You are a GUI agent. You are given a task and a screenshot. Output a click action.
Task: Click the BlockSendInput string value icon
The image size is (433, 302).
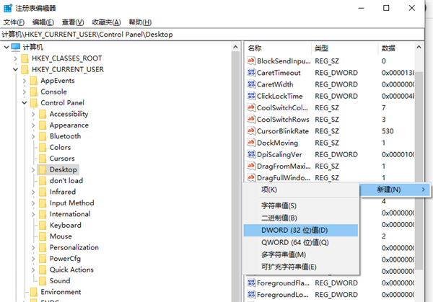251,61
